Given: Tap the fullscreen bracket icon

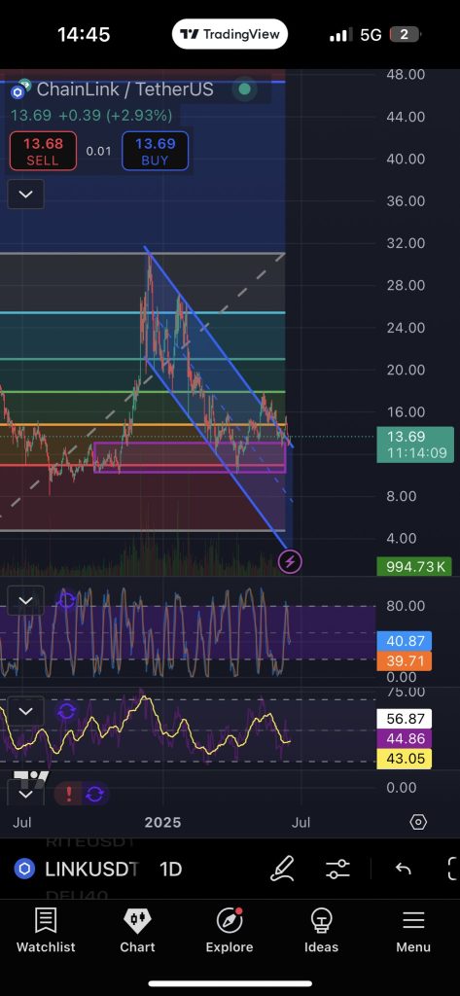Looking at the screenshot, I should pos(453,869).
